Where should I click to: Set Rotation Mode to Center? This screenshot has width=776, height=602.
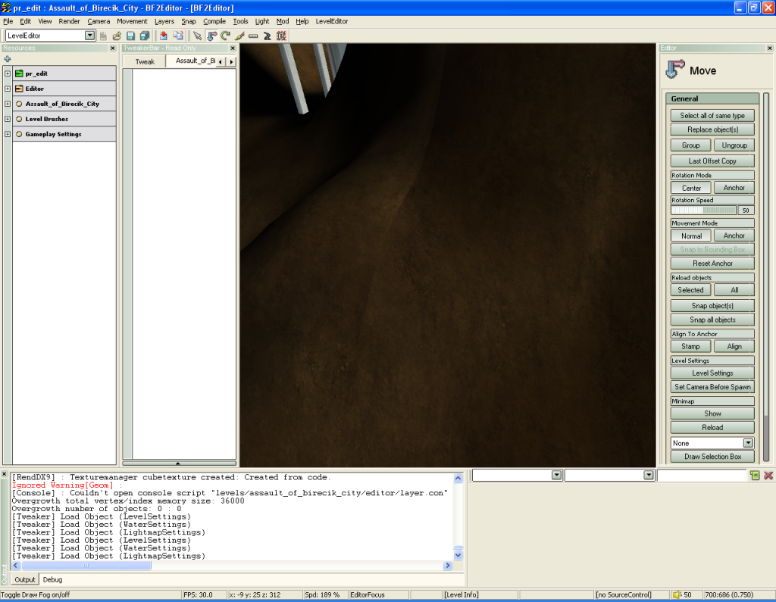690,188
